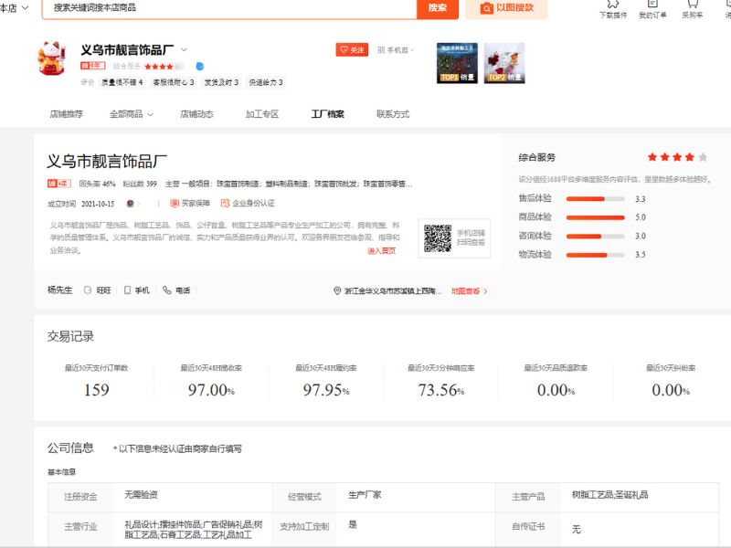Open 我的订单 orders icon

652,9
